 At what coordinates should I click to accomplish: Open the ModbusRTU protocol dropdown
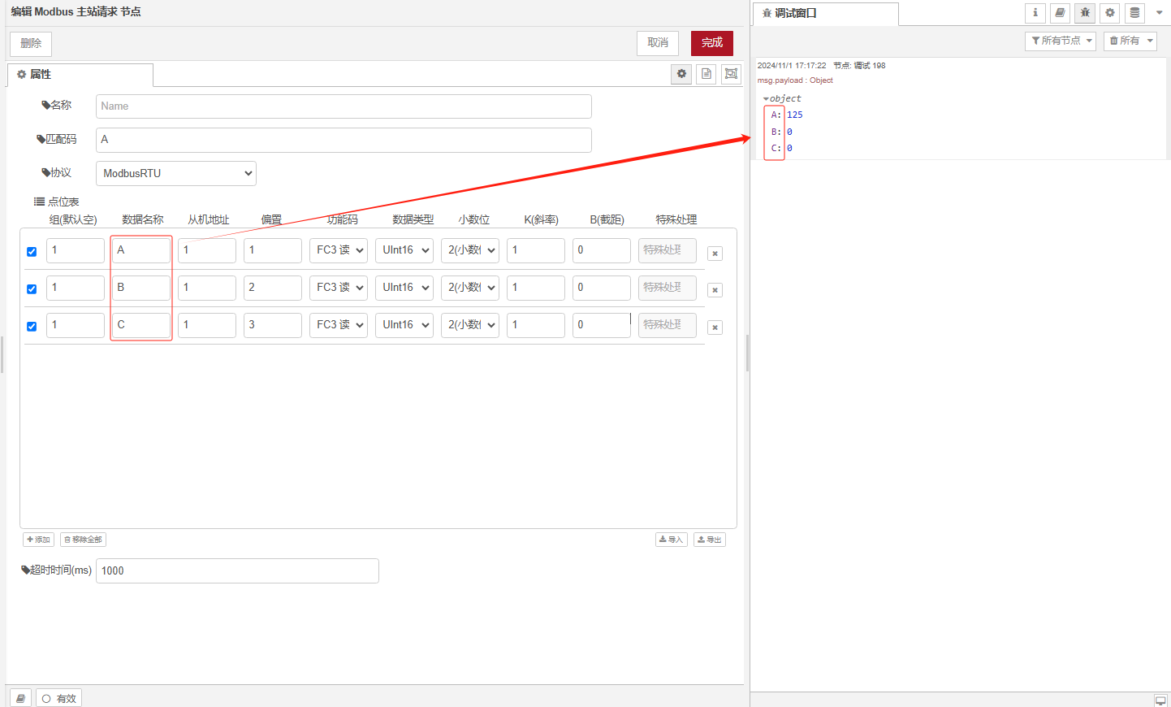pyautogui.click(x=176, y=173)
